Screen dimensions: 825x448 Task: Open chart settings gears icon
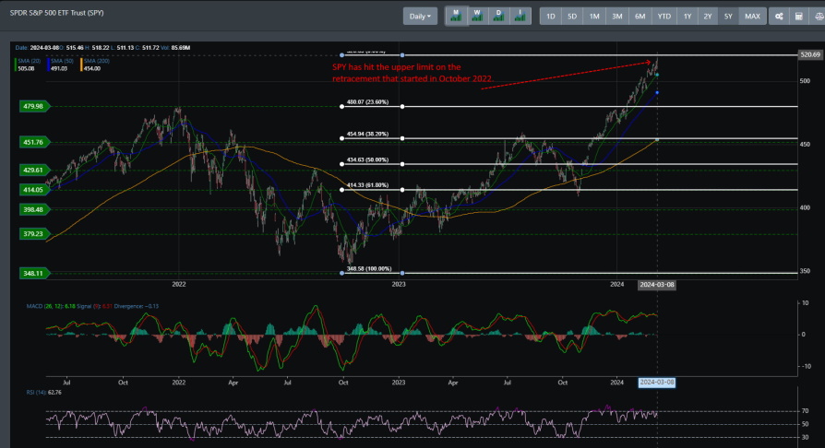(779, 17)
